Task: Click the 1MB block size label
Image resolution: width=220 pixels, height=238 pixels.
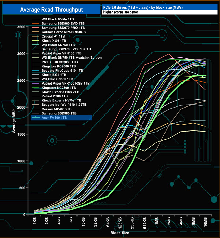Action: (x=157, y=221)
